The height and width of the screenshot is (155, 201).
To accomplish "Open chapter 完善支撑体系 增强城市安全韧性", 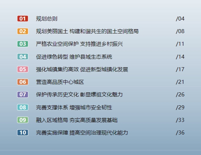I will click(74, 107).
